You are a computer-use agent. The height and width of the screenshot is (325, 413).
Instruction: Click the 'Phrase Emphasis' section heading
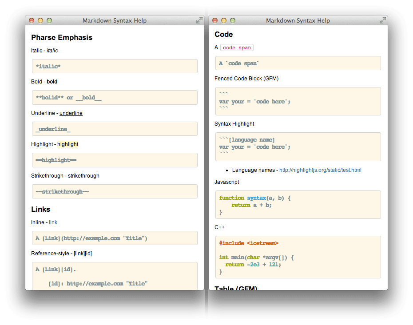pos(62,37)
